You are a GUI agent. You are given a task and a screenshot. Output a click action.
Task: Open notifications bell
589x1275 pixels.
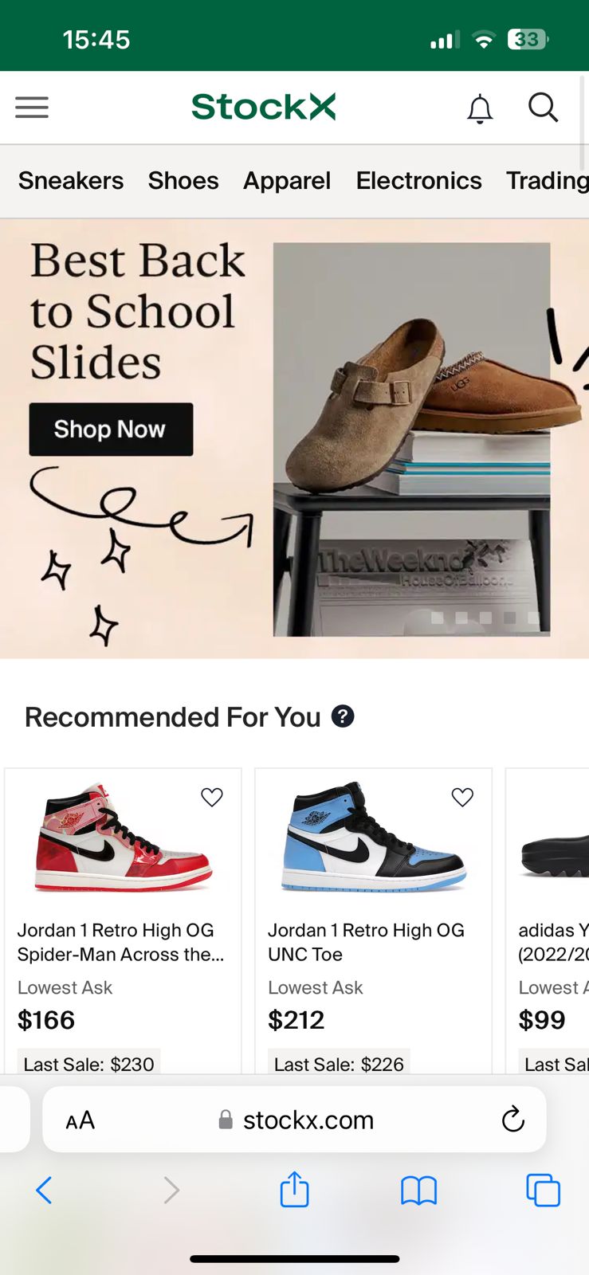pos(480,108)
